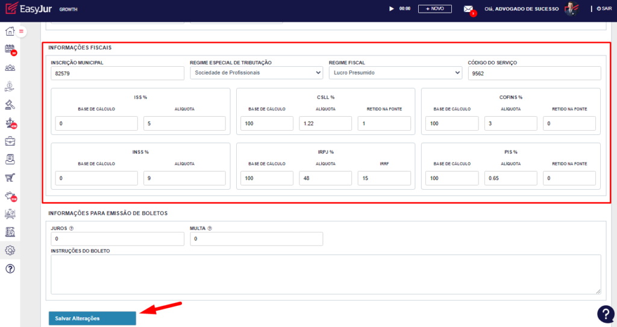Click SAIR to log out
Image resolution: width=617 pixels, height=327 pixels.
(604, 8)
